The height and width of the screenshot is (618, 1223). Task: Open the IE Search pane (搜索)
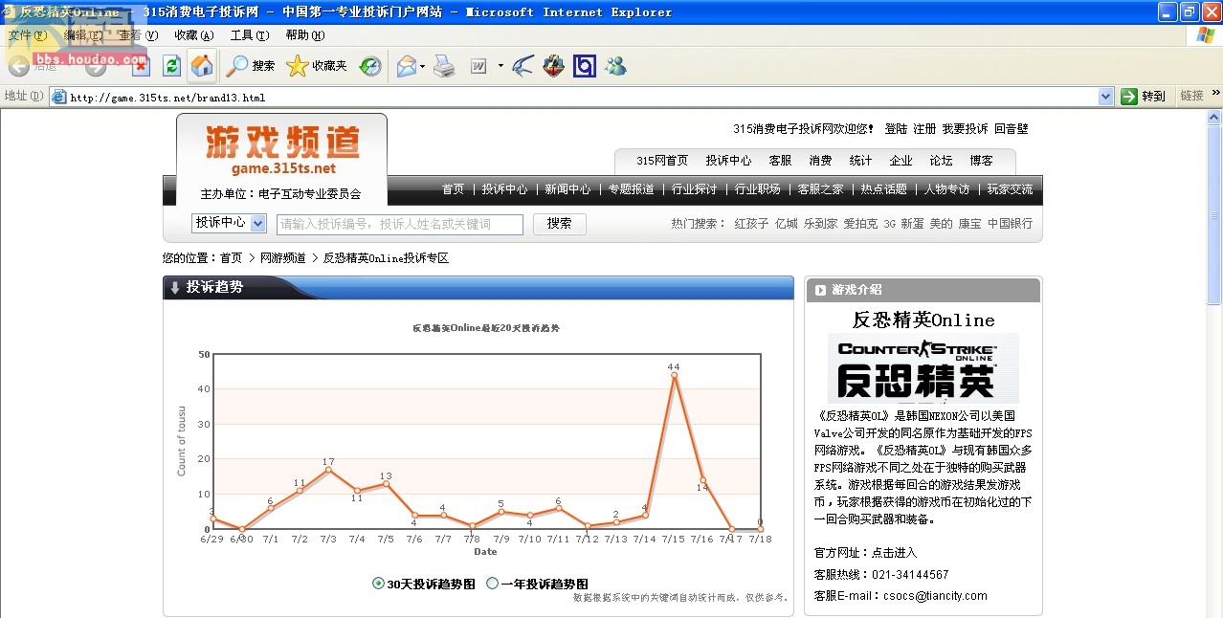(251, 66)
